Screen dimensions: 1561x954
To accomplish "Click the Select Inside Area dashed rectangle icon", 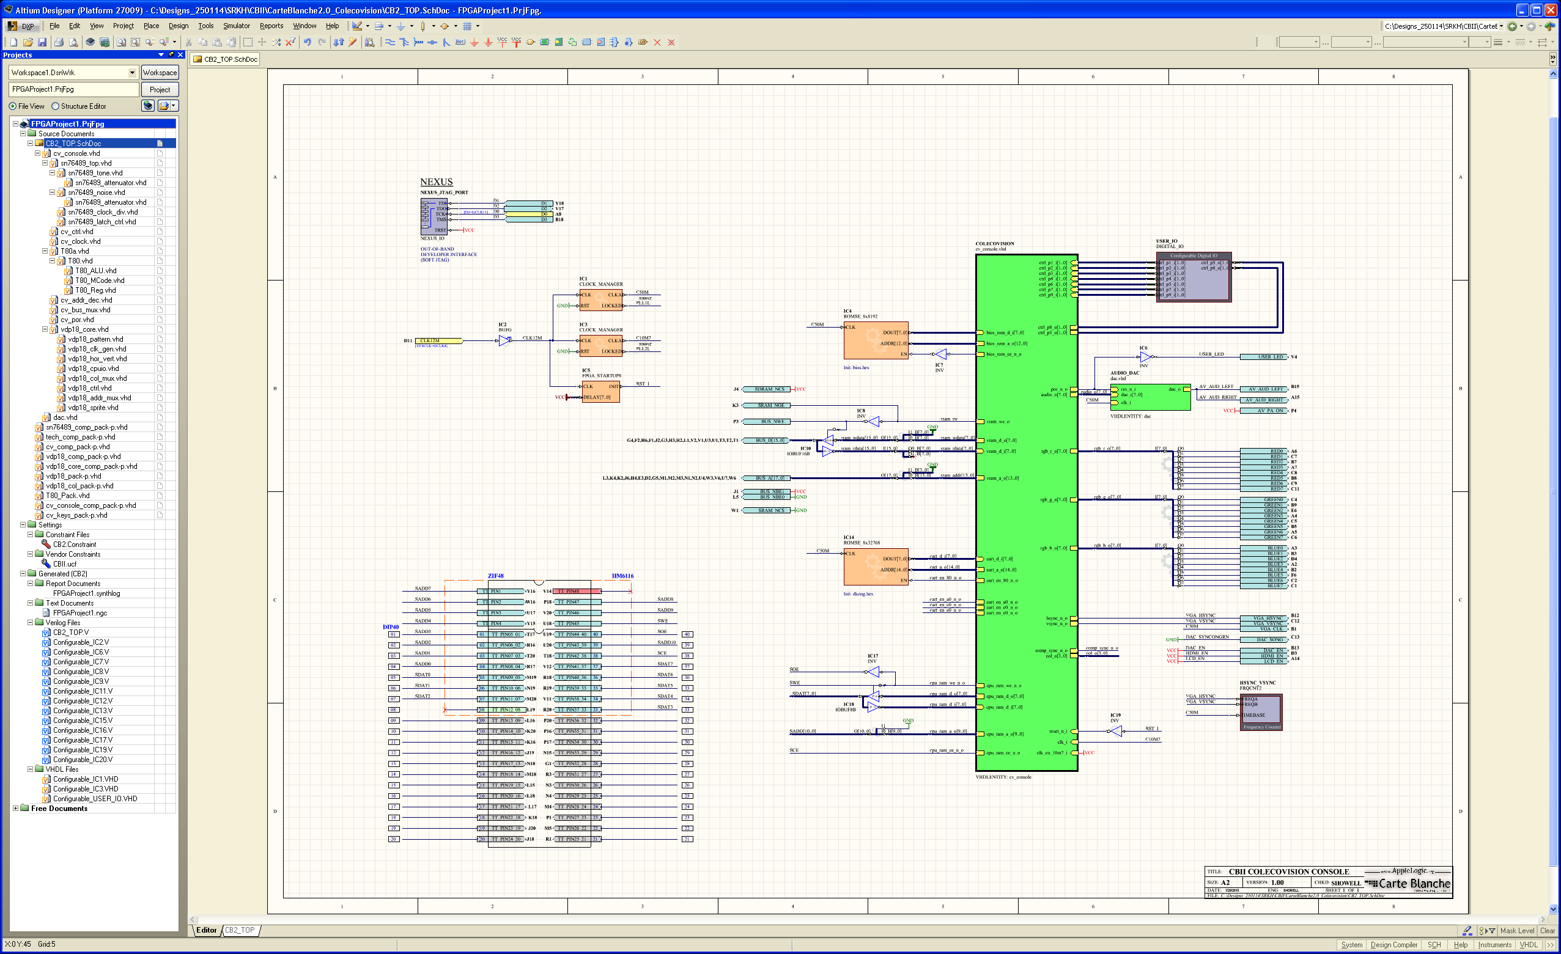I will tap(248, 42).
